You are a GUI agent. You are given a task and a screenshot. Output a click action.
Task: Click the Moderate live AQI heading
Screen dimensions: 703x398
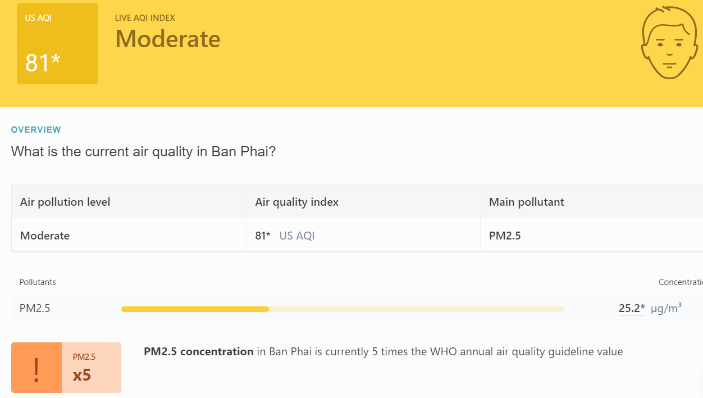pyautogui.click(x=168, y=39)
